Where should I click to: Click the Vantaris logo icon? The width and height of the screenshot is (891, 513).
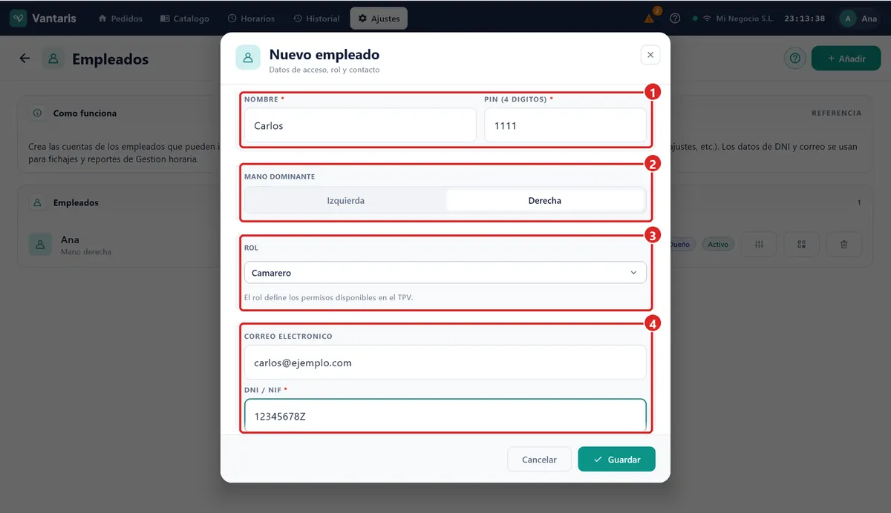coord(19,19)
